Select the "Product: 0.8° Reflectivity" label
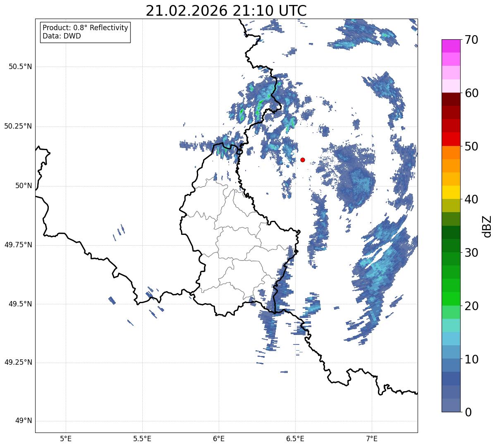 (x=86, y=28)
